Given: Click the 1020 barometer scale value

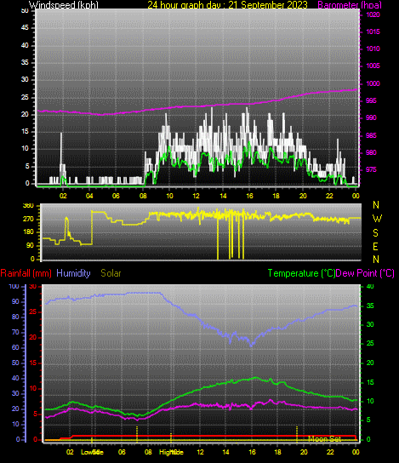Looking at the screenshot, I should click(373, 14).
